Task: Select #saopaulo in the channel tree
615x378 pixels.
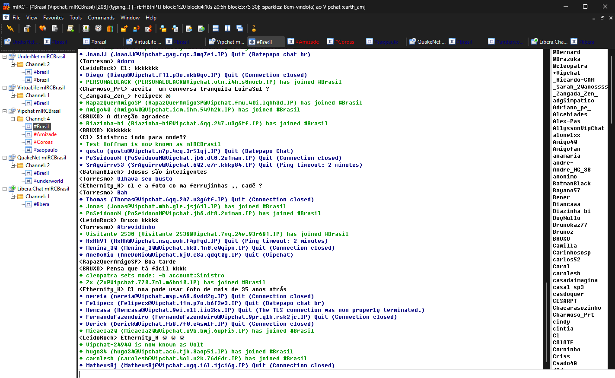Action: [x=45, y=150]
